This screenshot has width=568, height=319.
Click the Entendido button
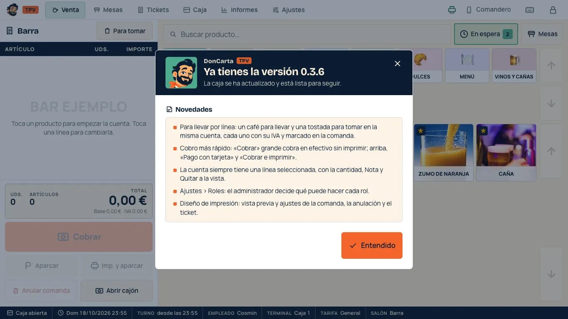(372, 245)
